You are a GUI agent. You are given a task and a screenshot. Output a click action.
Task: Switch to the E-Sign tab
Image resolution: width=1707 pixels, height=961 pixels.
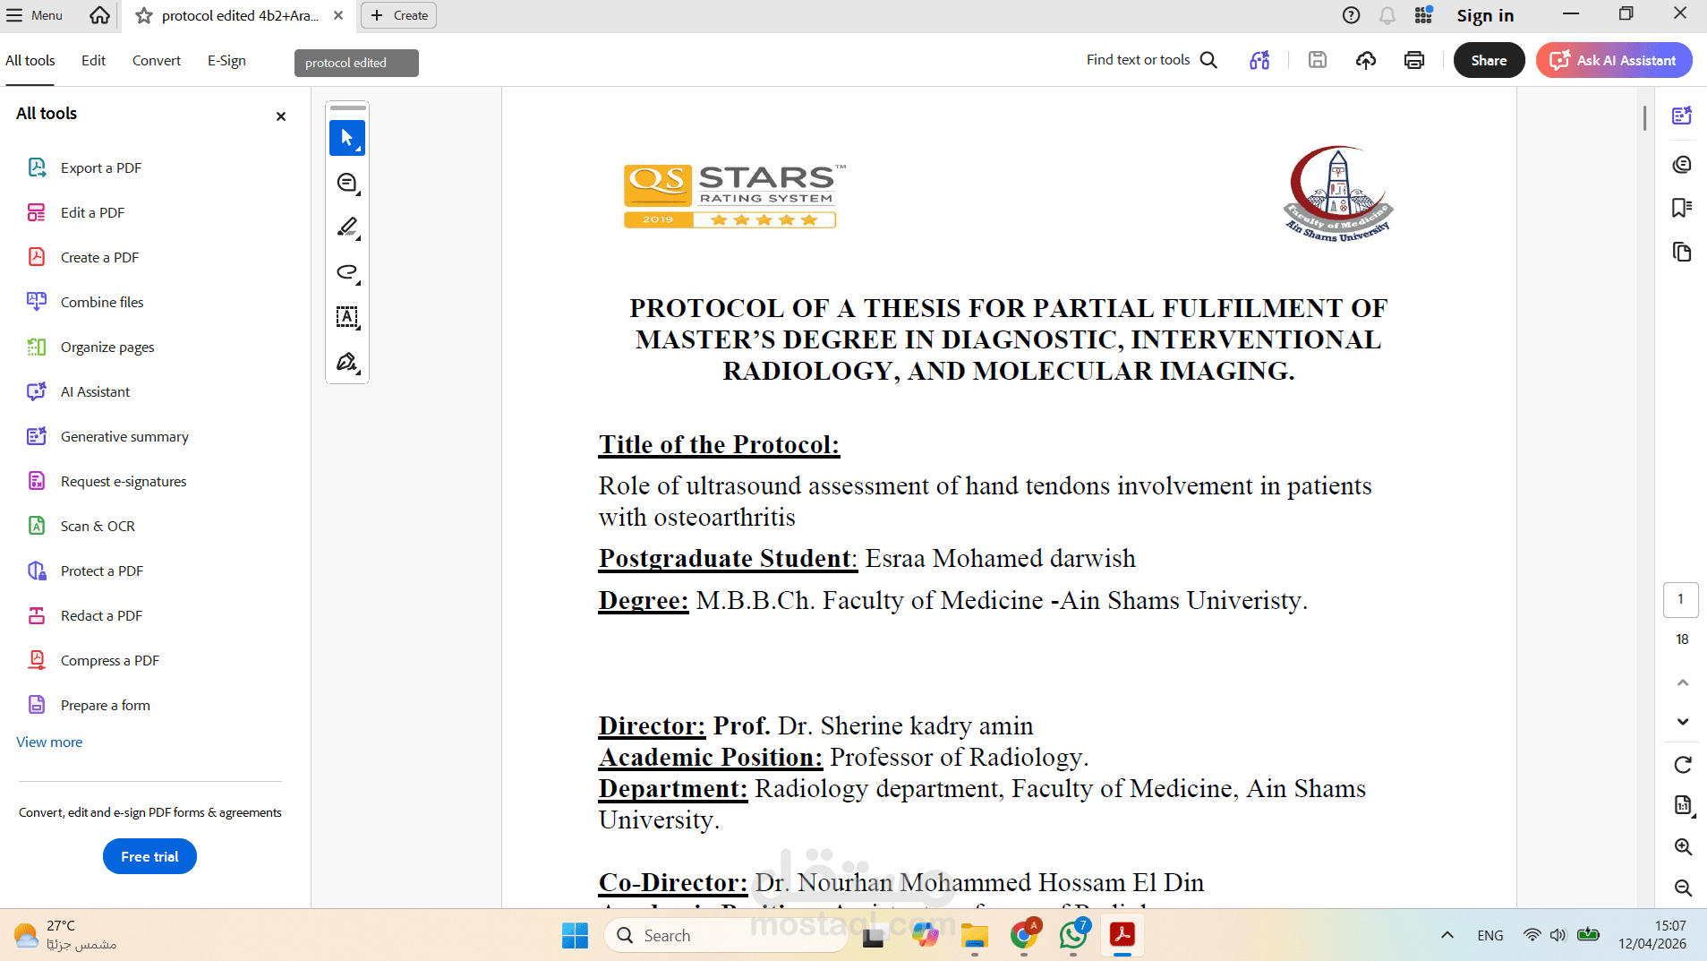226,60
